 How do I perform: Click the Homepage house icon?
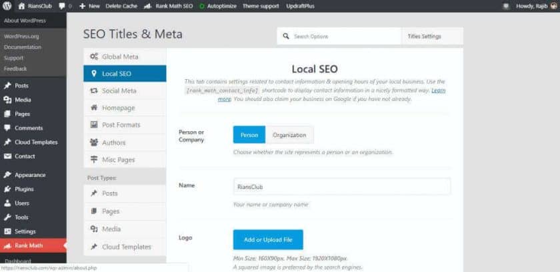pos(94,108)
